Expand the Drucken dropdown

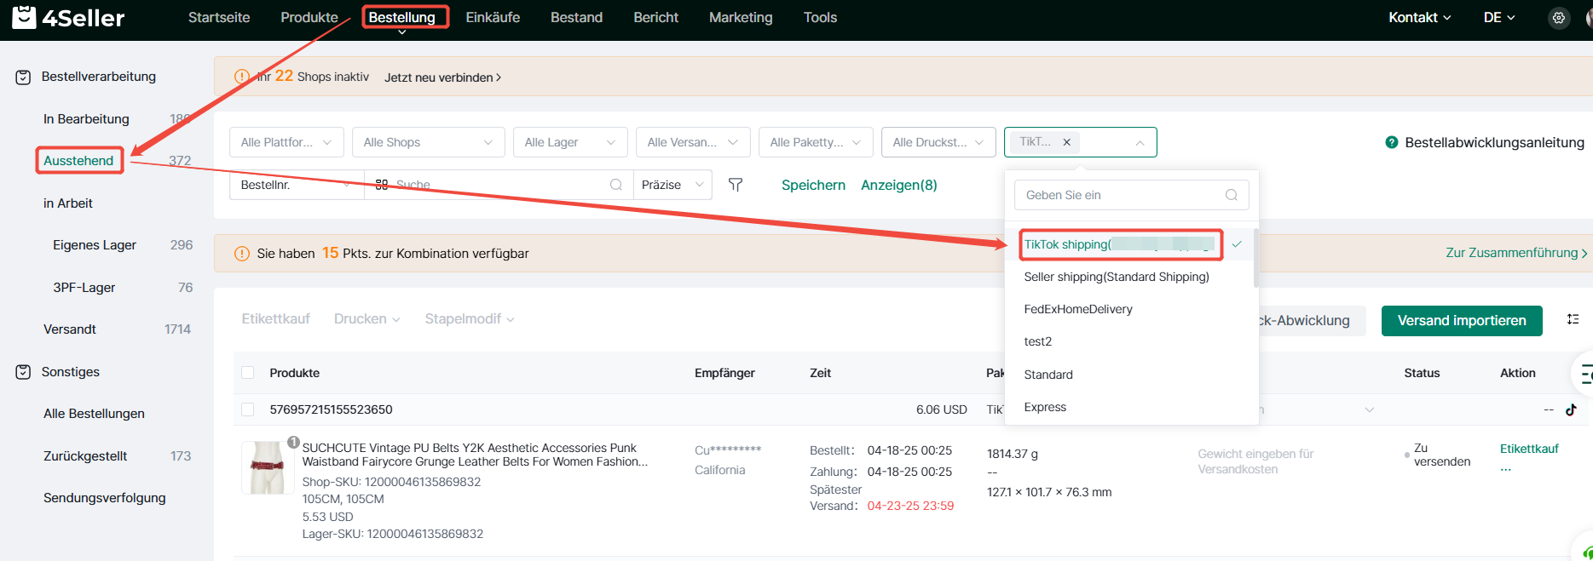coord(367,319)
